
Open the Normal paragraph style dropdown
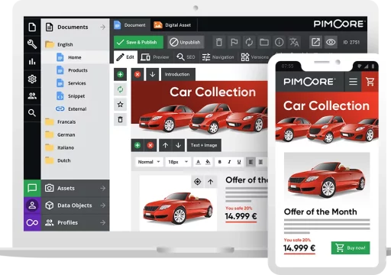point(149,162)
